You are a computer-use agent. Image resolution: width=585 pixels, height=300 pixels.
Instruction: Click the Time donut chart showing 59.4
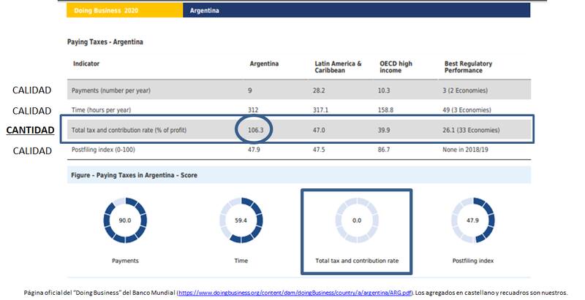[241, 220]
